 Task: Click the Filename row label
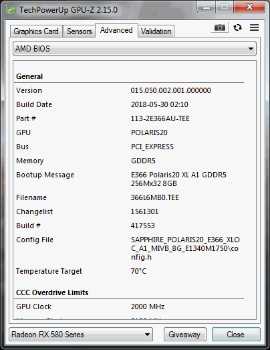(x=31, y=198)
